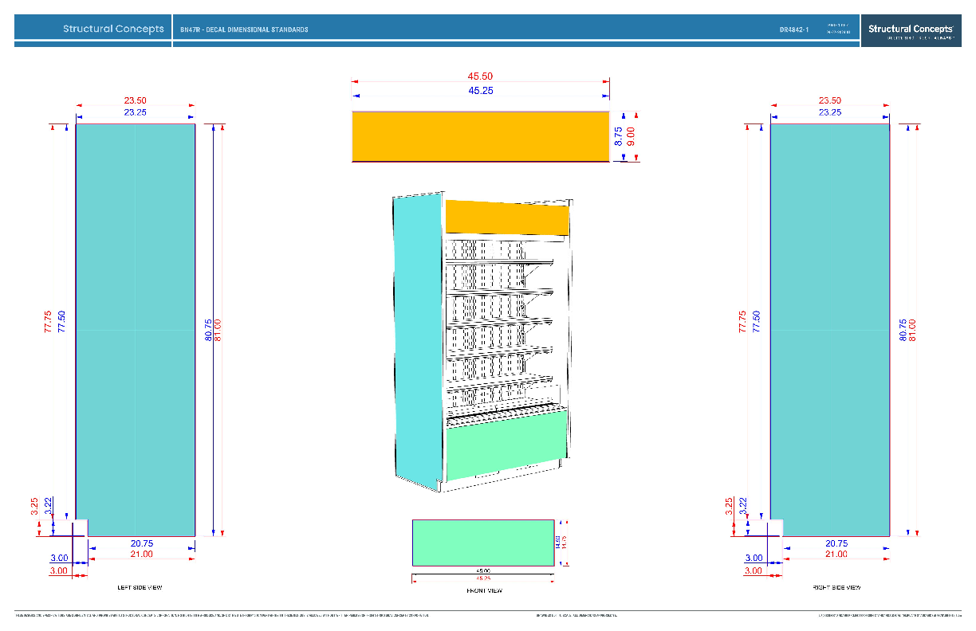Click the 45.25 dimension above the orange panel

point(480,91)
